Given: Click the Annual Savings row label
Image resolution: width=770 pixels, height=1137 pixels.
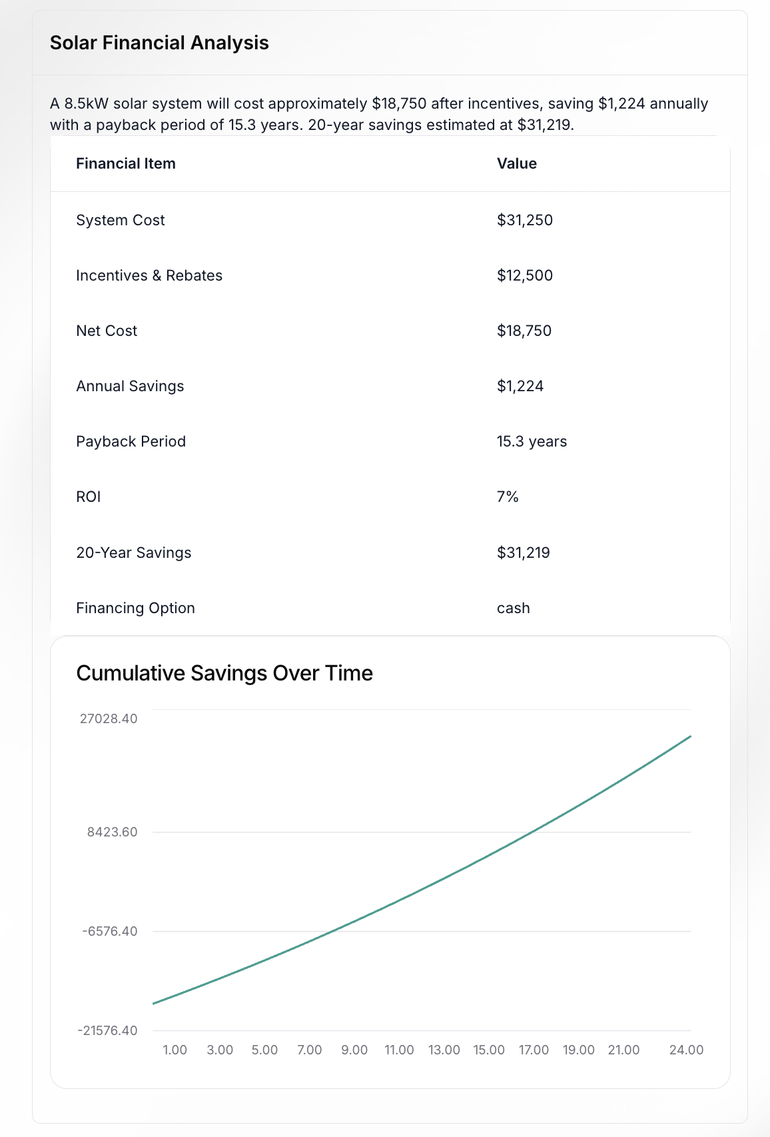Looking at the screenshot, I should pyautogui.click(x=130, y=386).
